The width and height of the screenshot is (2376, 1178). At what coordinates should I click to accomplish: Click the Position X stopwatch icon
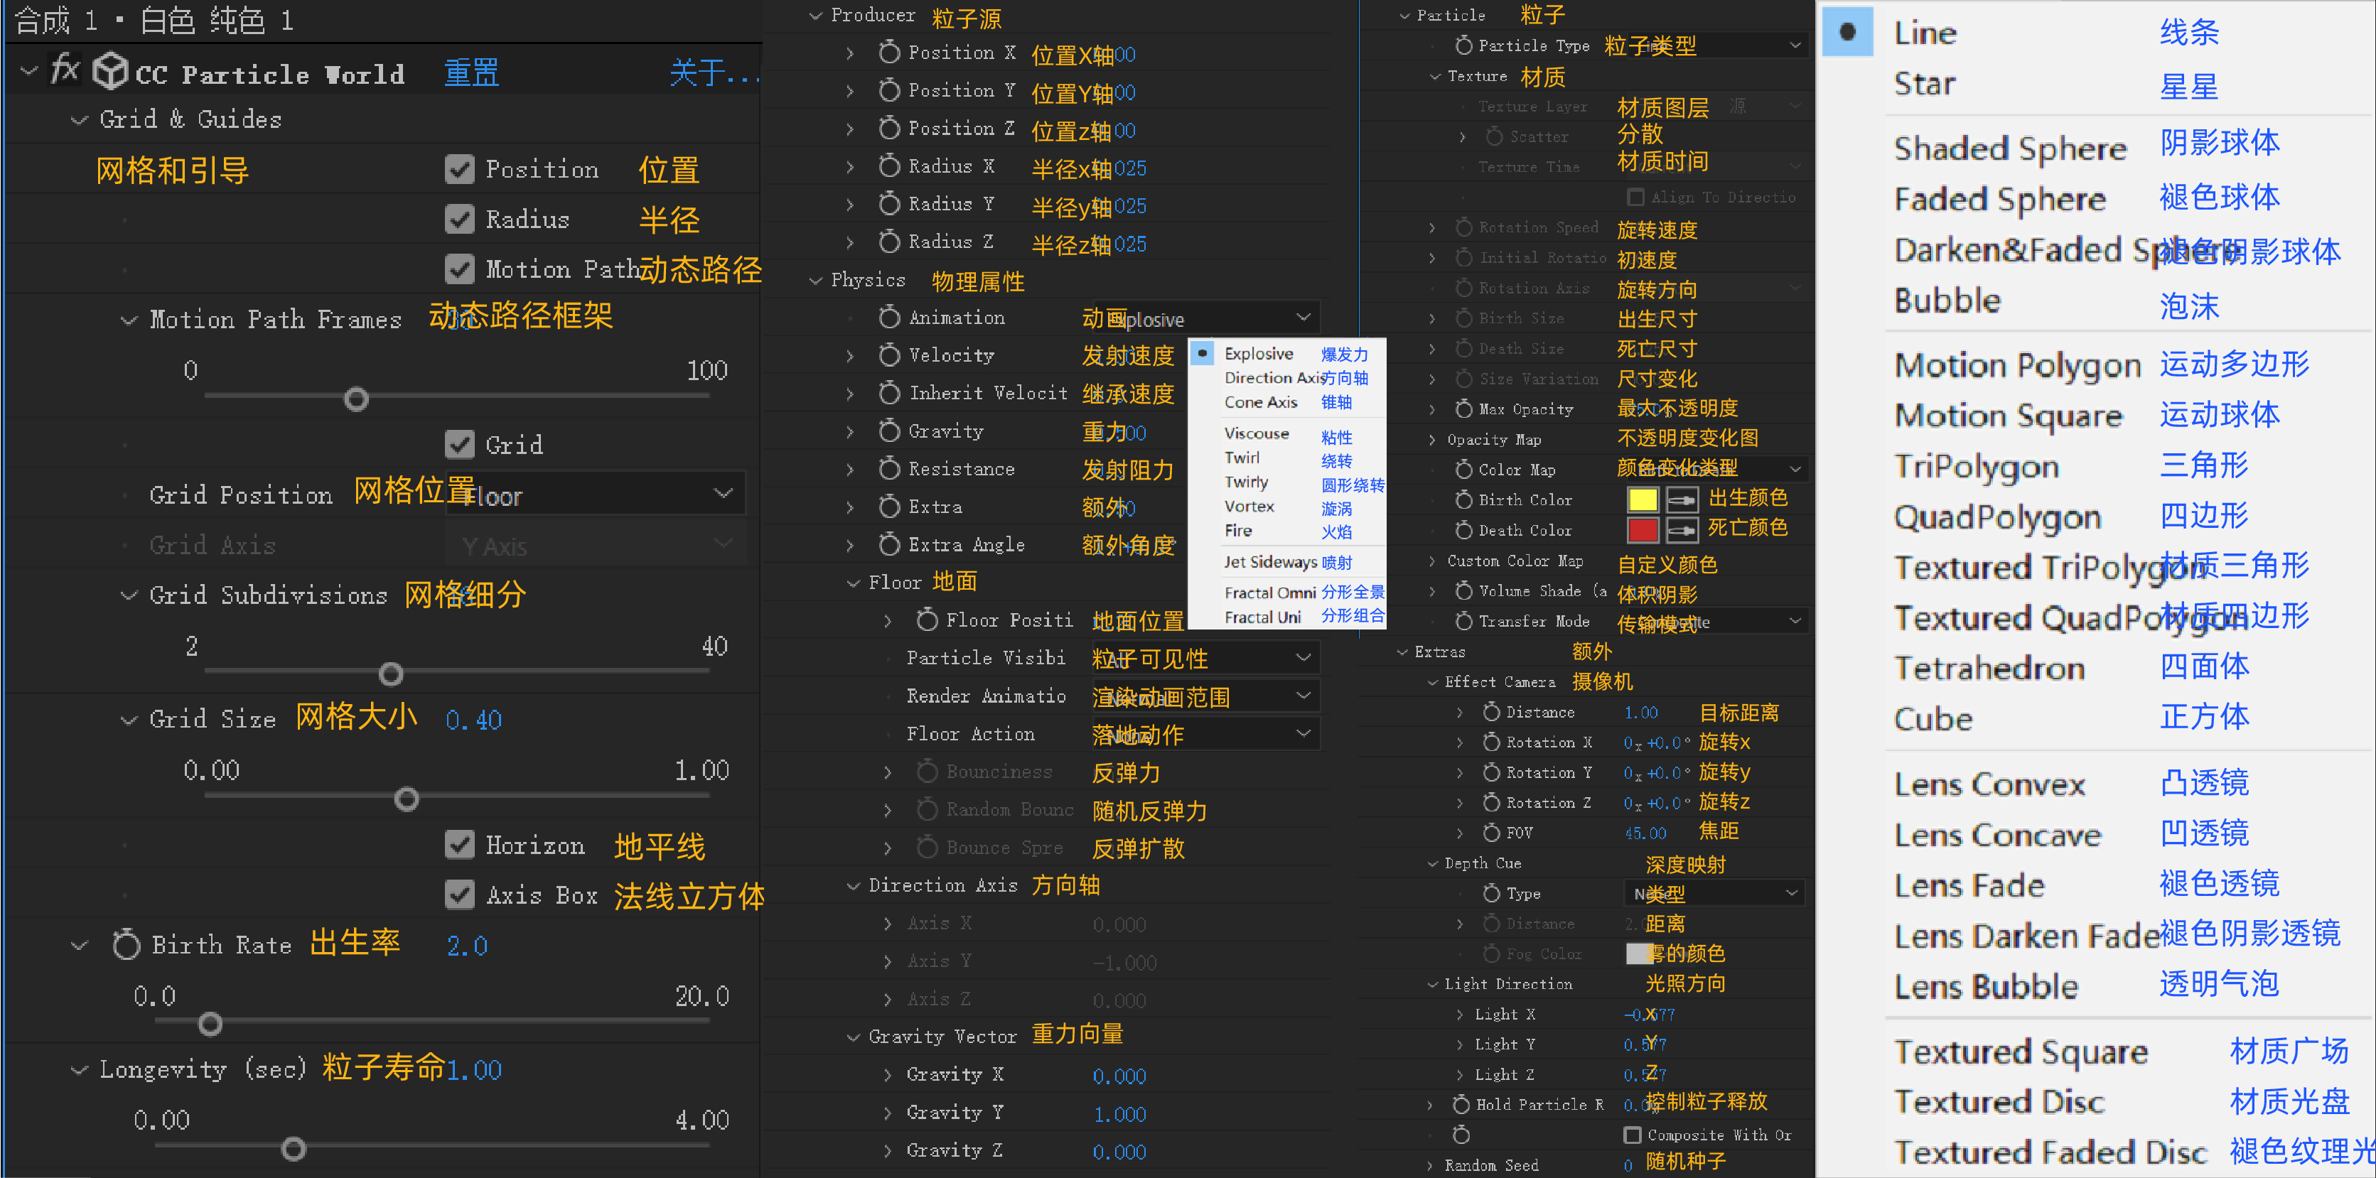coord(888,53)
